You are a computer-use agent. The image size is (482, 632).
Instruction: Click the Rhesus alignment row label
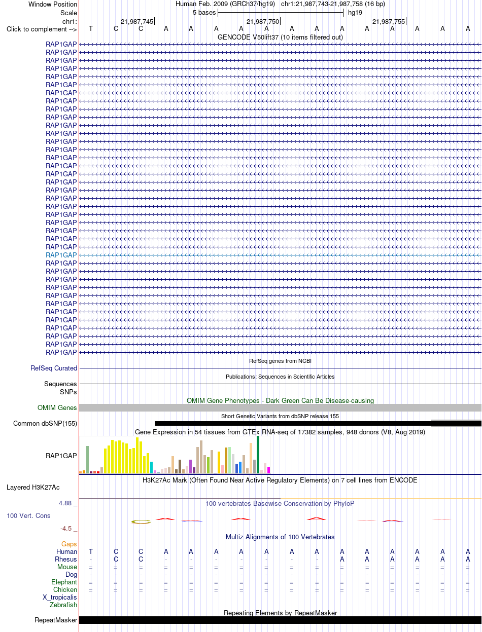pyautogui.click(x=66, y=559)
